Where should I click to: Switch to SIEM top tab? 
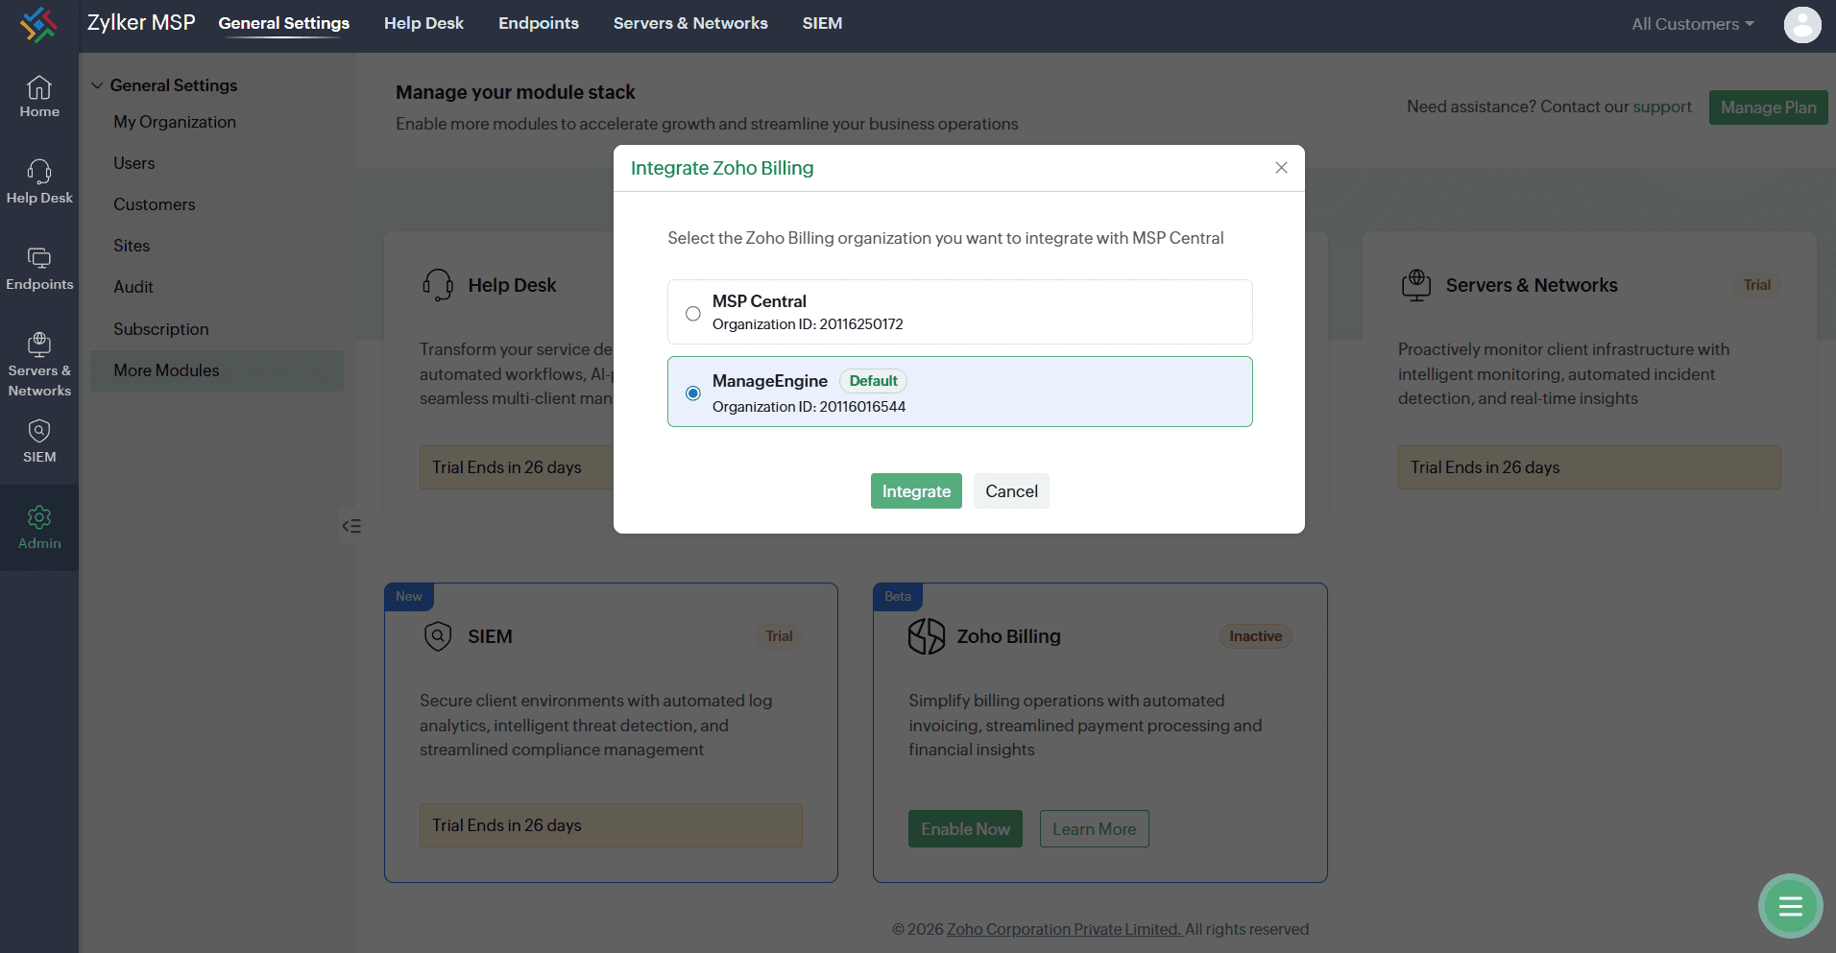coord(822,23)
